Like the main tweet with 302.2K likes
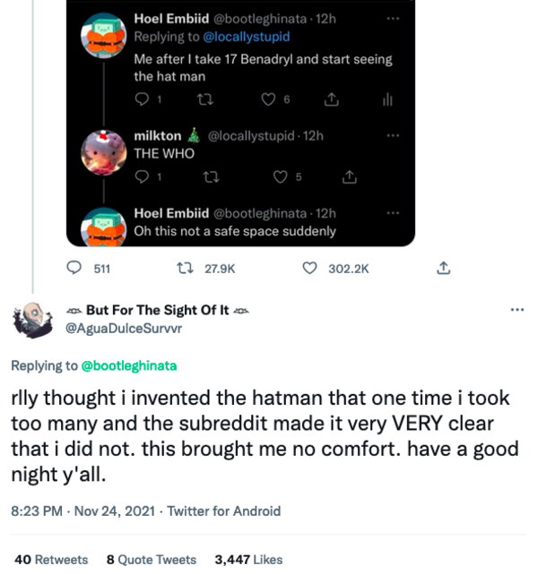 coord(311,268)
